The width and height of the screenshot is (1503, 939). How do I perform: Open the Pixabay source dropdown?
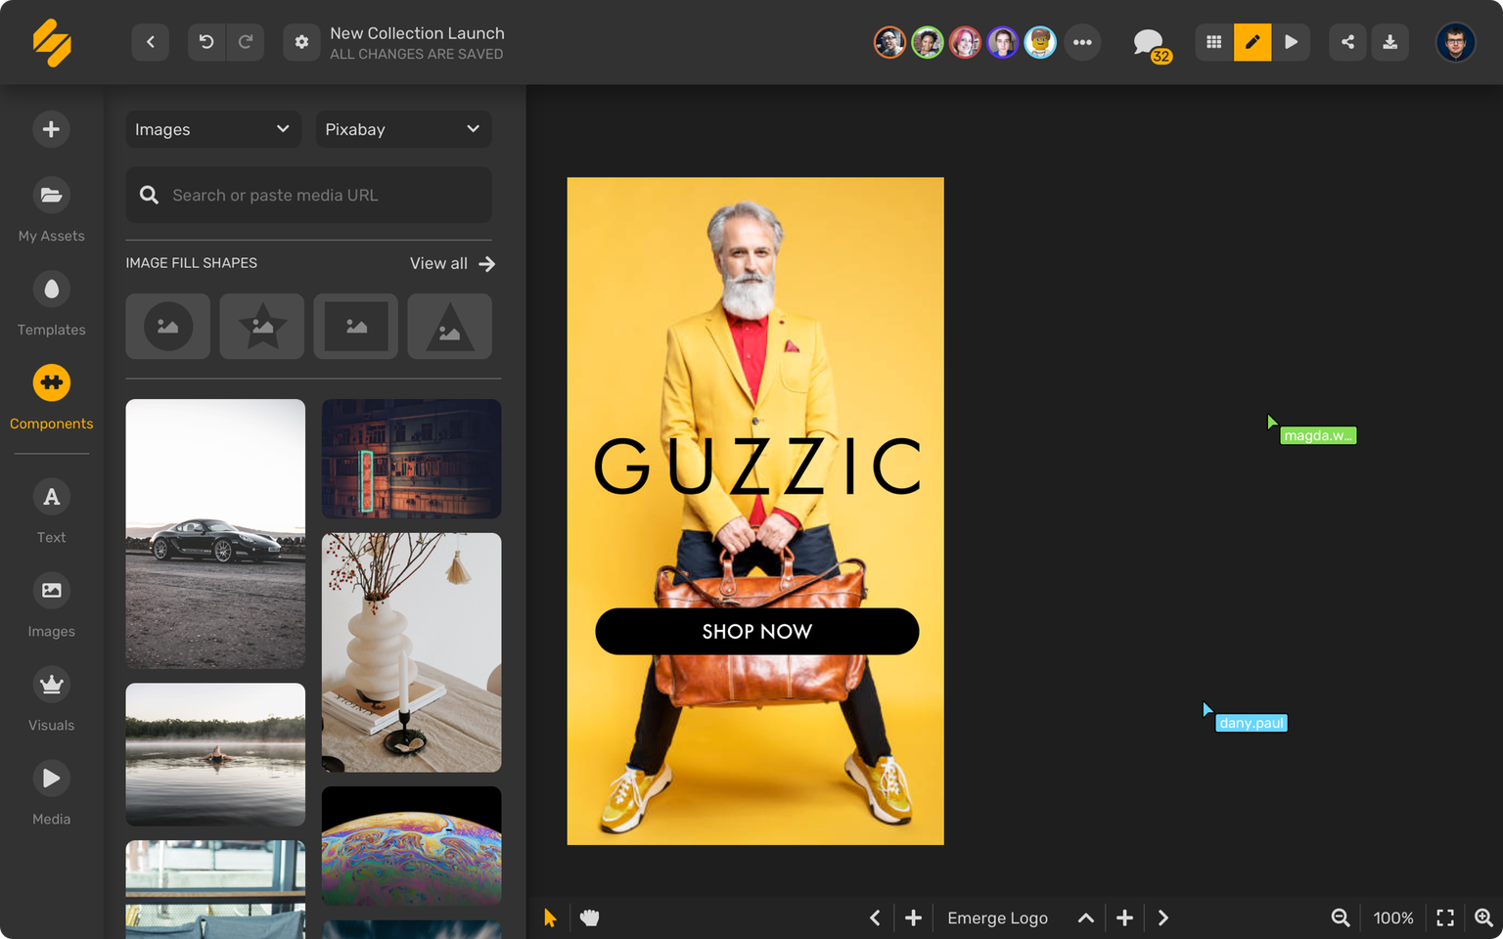click(x=402, y=129)
